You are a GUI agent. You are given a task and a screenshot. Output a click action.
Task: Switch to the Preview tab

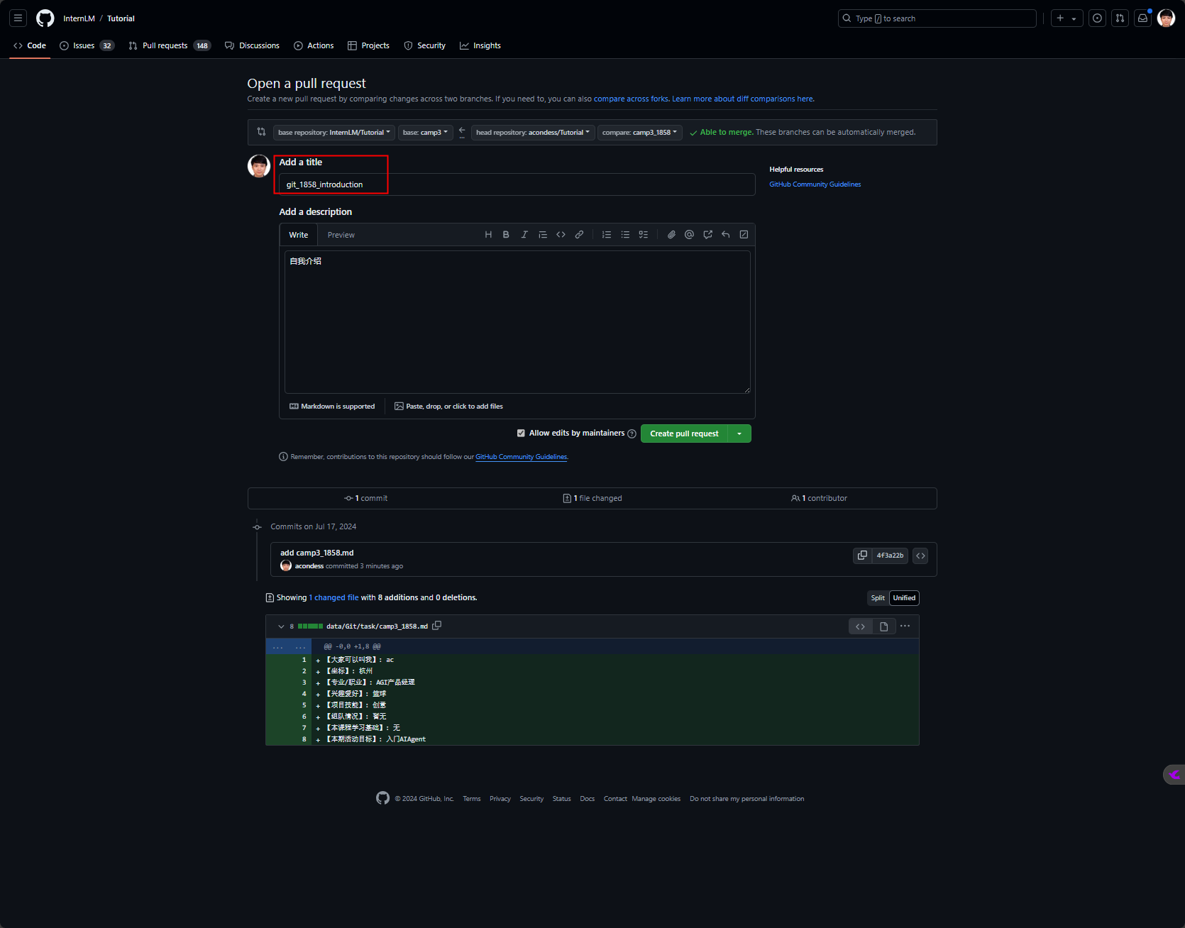pyautogui.click(x=341, y=235)
